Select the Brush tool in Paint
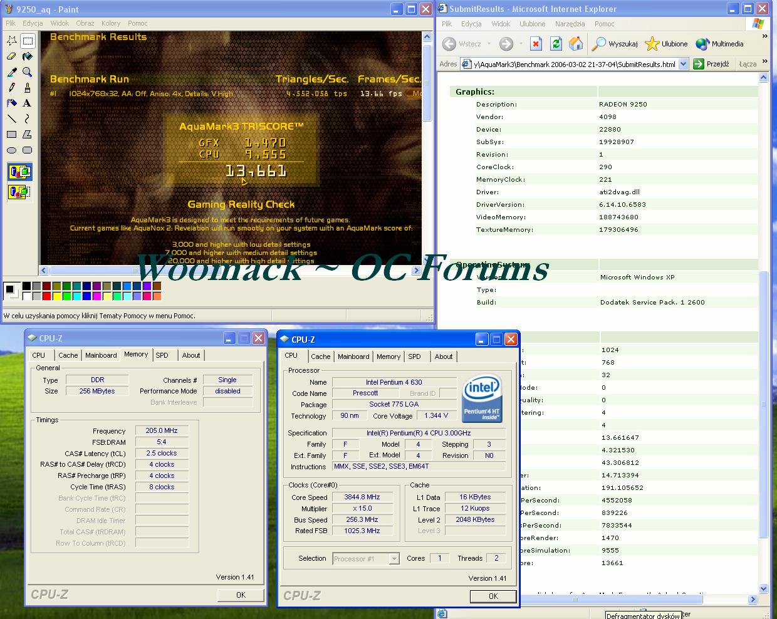Viewport: 777px width, 619px height. (x=28, y=88)
